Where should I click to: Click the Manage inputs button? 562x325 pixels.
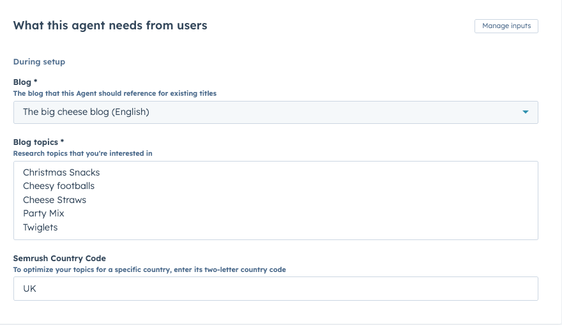506,26
